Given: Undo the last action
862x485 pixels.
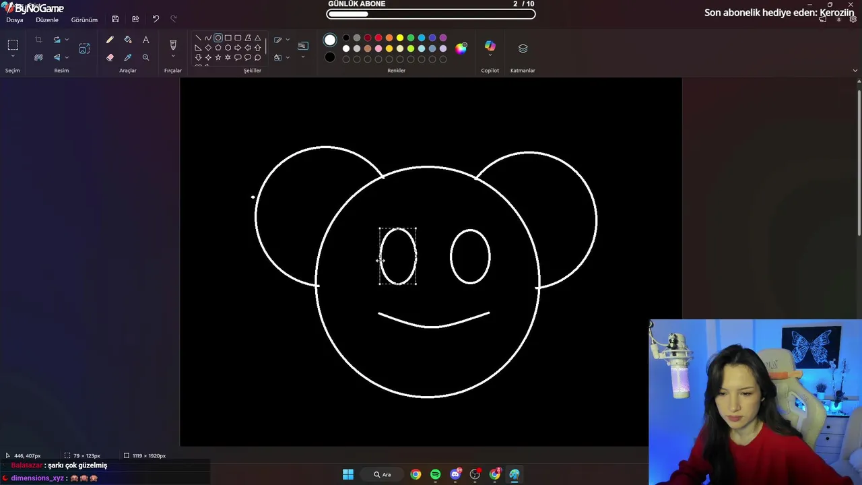Looking at the screenshot, I should coord(156,20).
